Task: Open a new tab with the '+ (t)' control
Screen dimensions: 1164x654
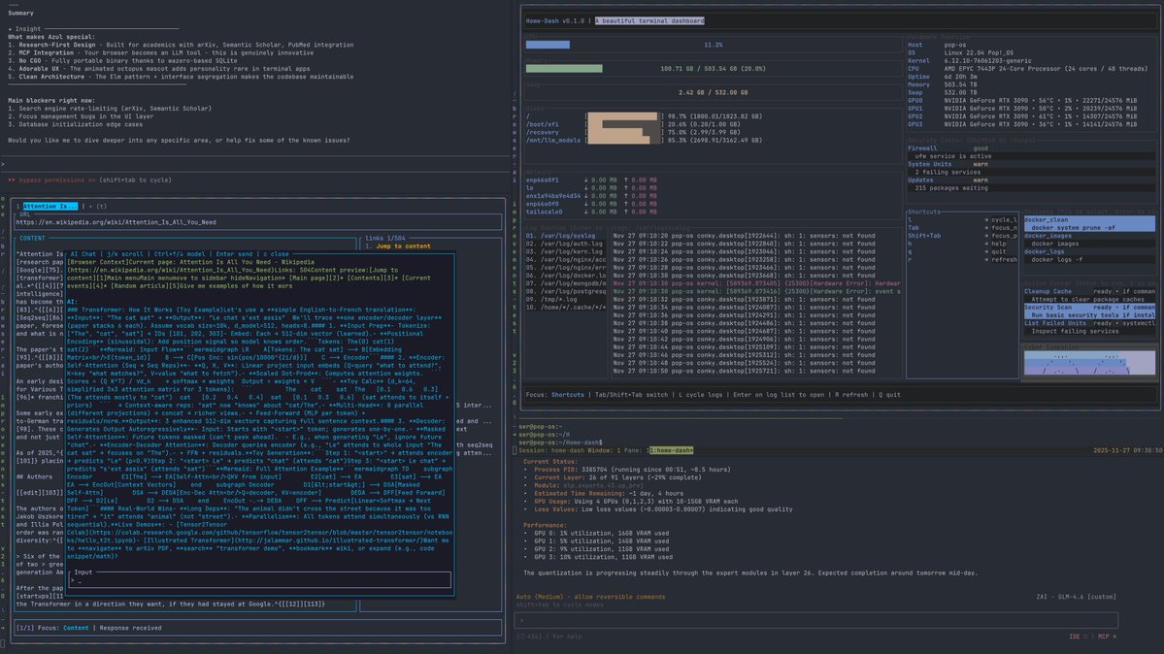Action: pyautogui.click(x=97, y=207)
